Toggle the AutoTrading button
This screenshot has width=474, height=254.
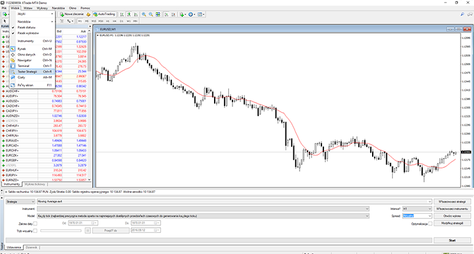105,13
